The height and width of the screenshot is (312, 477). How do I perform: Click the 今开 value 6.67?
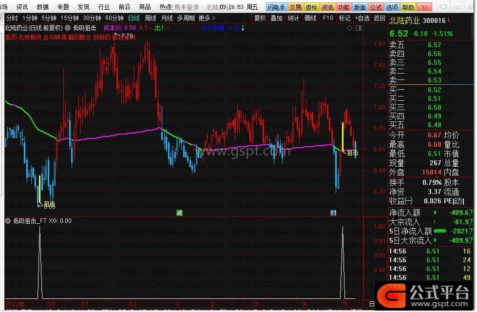click(x=435, y=135)
